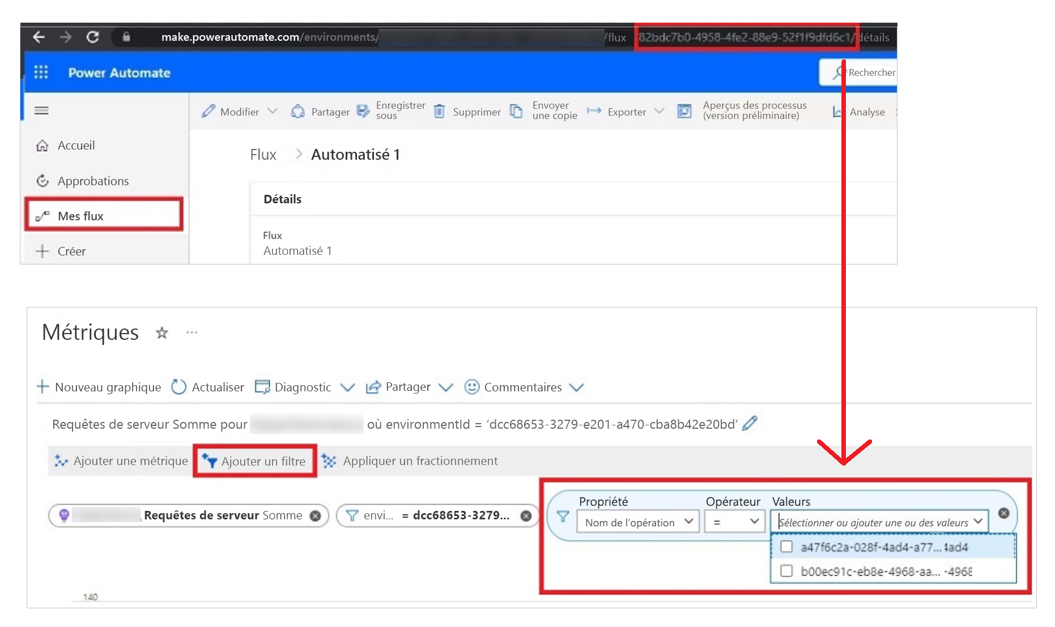This screenshot has width=1055, height=627.
Task: Click Ajouter un filtre button
Action: point(254,461)
